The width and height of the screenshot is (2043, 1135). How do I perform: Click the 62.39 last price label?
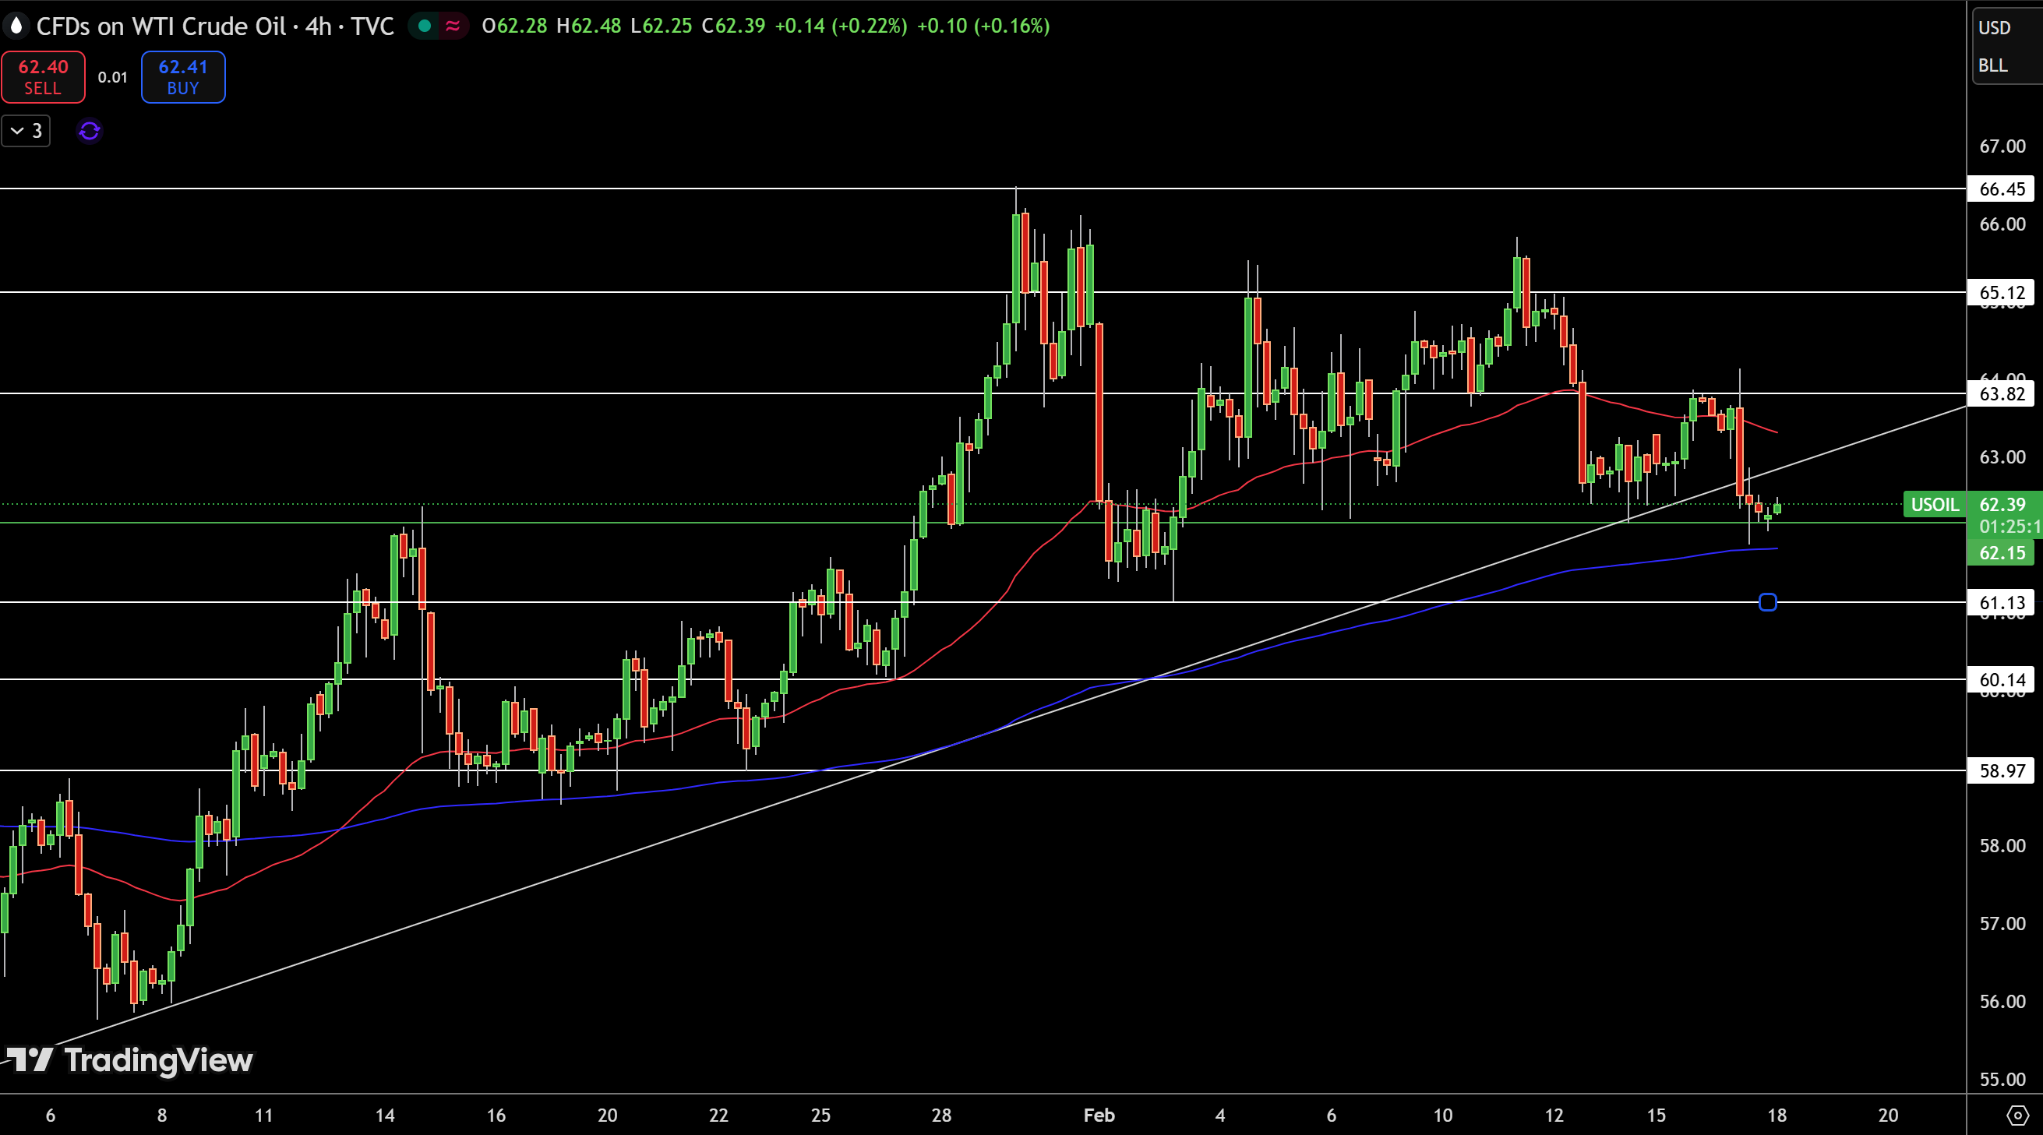[2002, 505]
